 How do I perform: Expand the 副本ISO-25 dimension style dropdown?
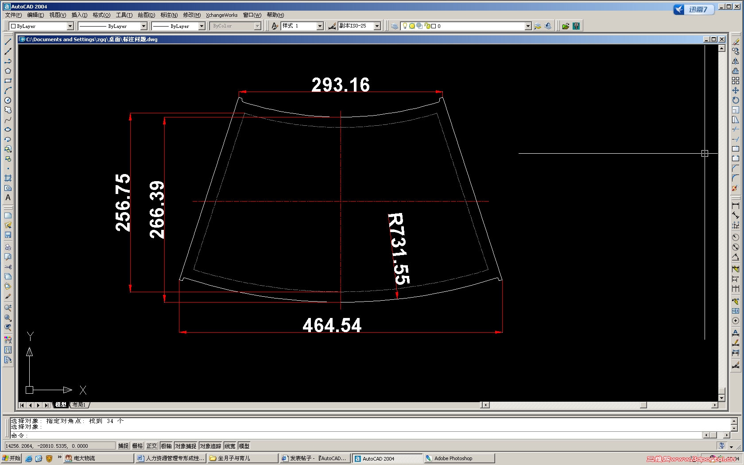point(377,26)
